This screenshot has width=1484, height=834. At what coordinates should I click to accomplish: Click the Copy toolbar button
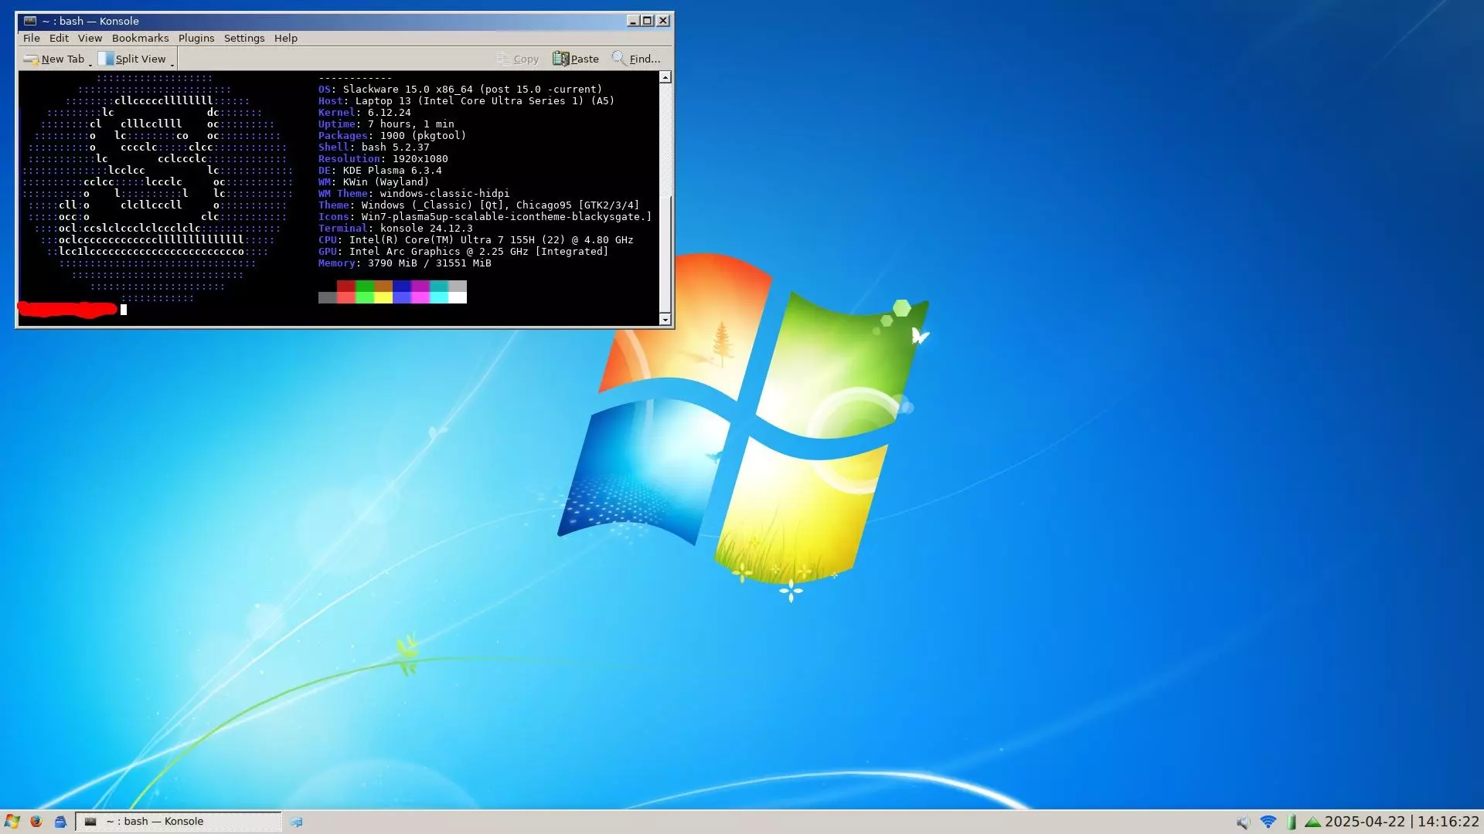coord(518,59)
